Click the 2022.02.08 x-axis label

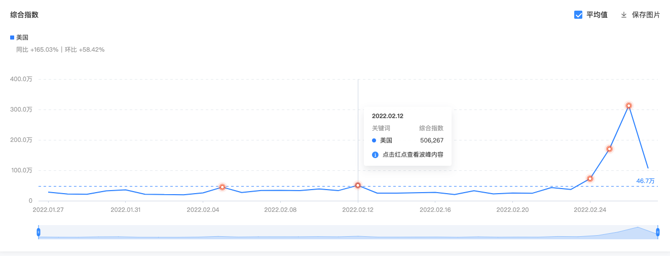280,209
